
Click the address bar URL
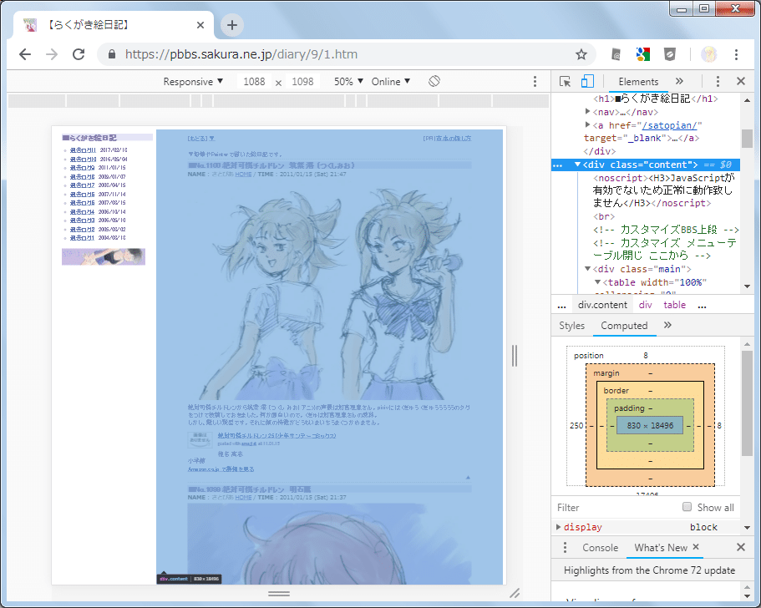point(241,54)
